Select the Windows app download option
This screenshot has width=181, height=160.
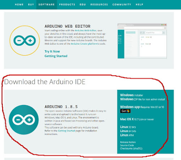(142, 107)
